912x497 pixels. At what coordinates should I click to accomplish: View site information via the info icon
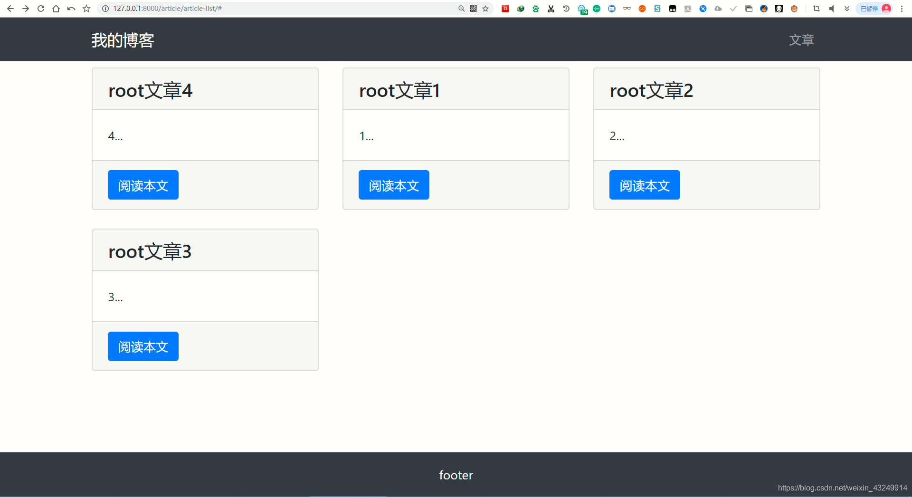click(105, 9)
